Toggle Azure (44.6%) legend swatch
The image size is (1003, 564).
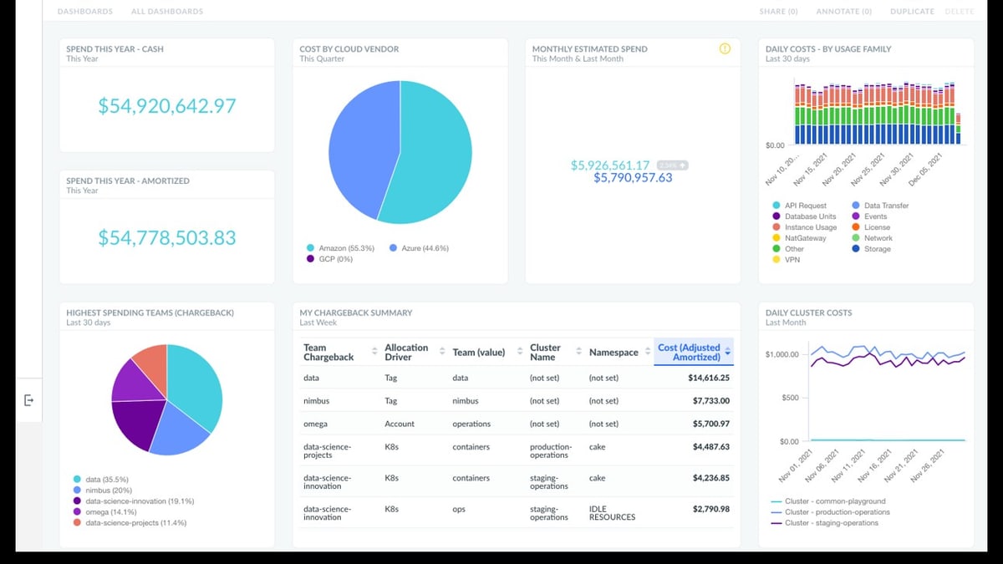394,248
